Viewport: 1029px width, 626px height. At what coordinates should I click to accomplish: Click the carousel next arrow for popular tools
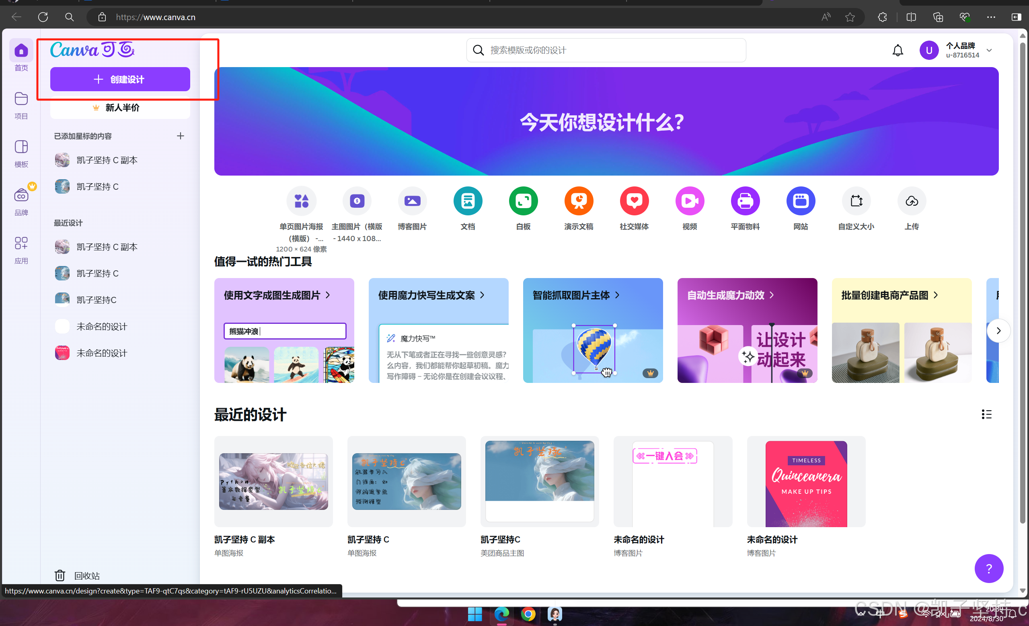coord(998,331)
